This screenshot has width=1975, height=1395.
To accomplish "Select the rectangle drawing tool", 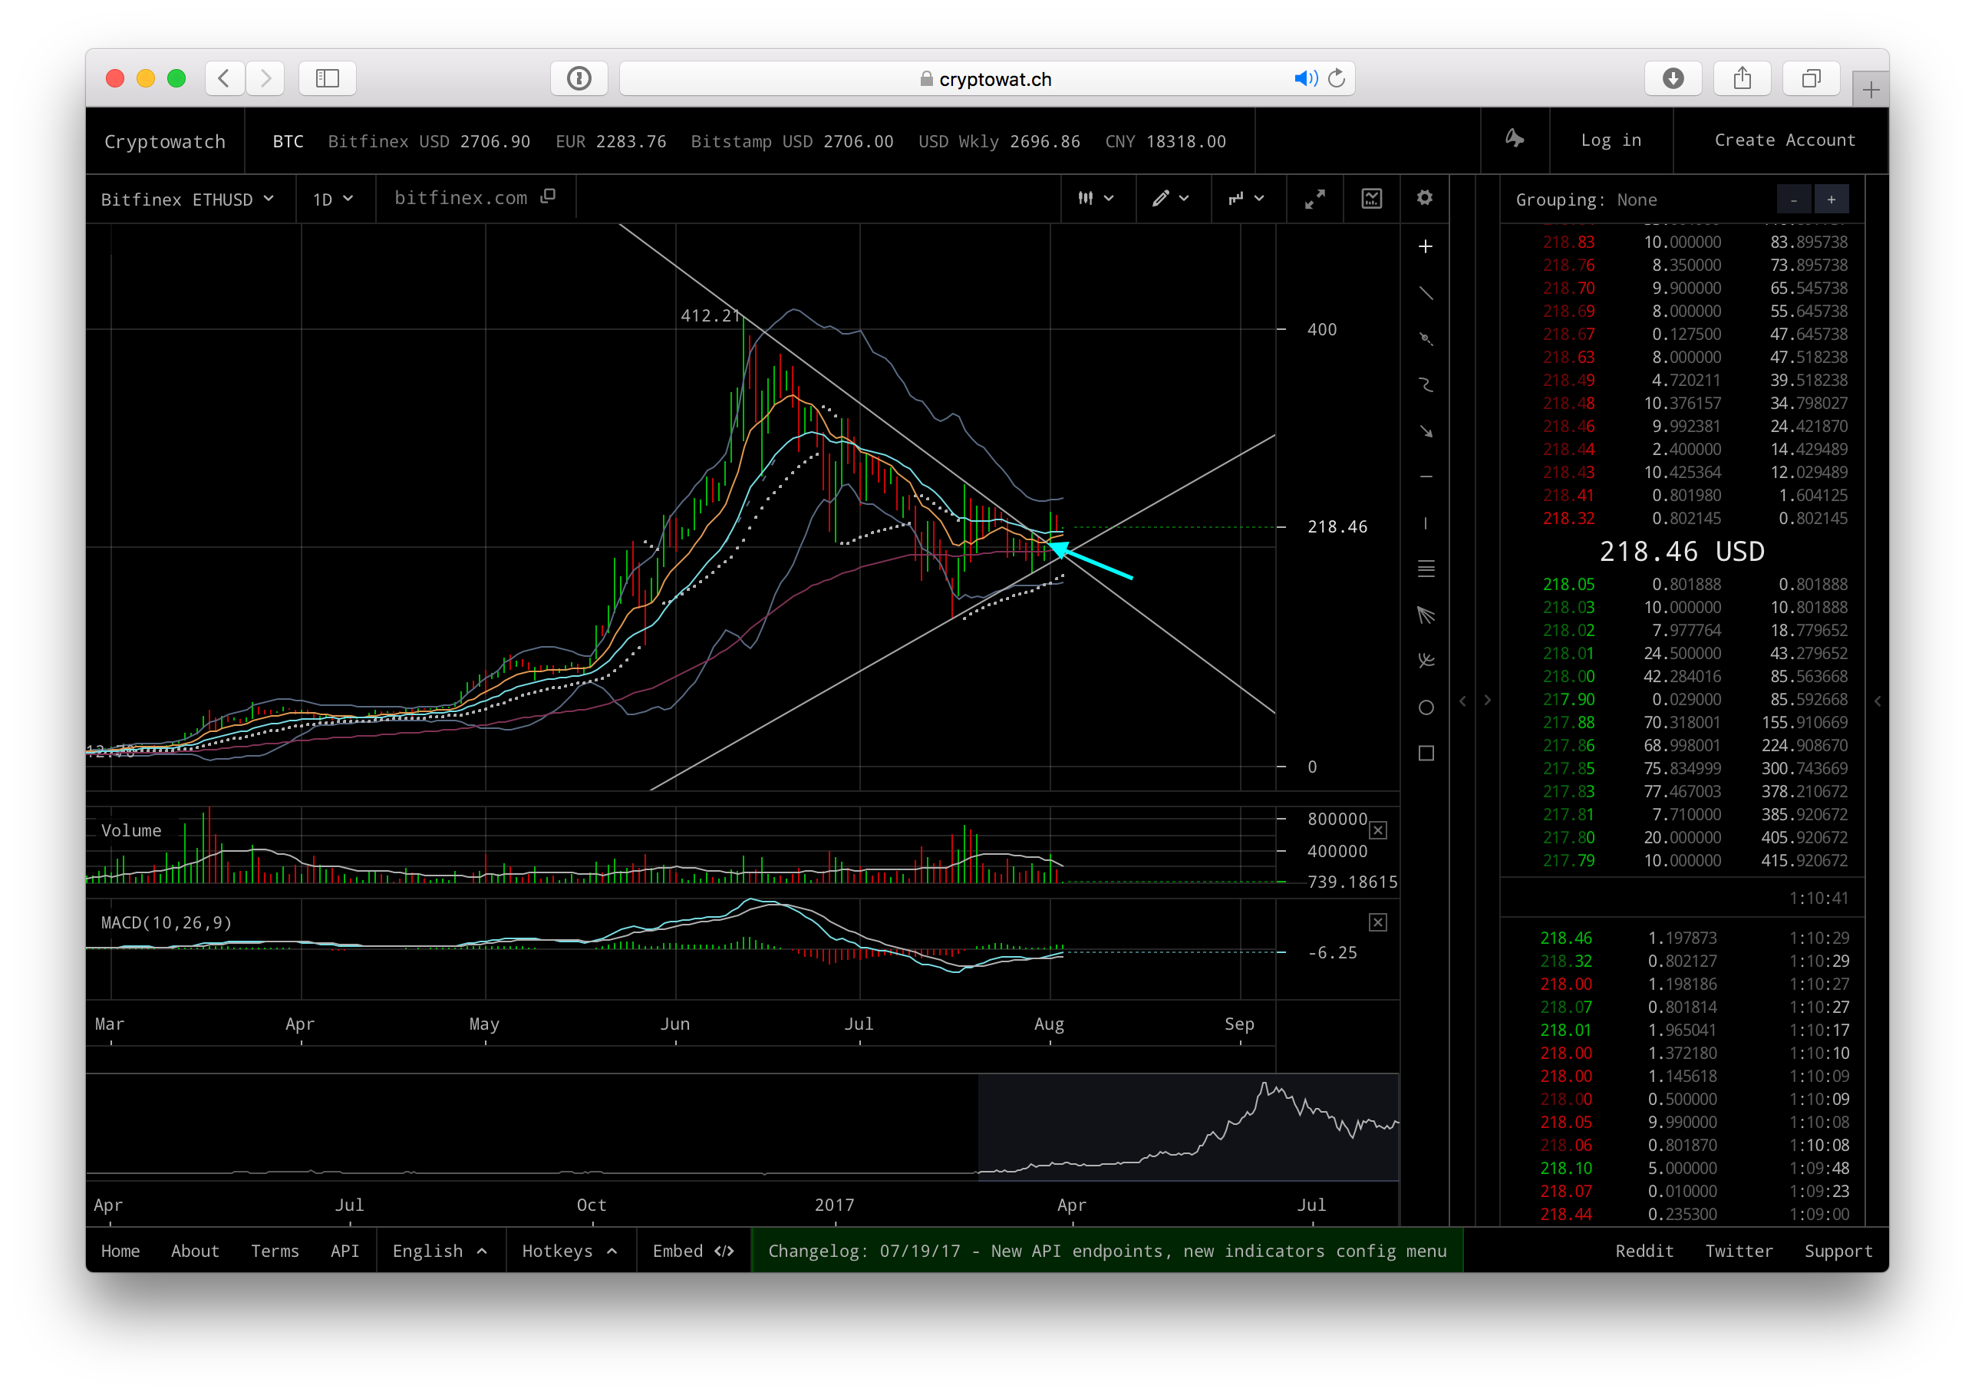I will 1426,754.
